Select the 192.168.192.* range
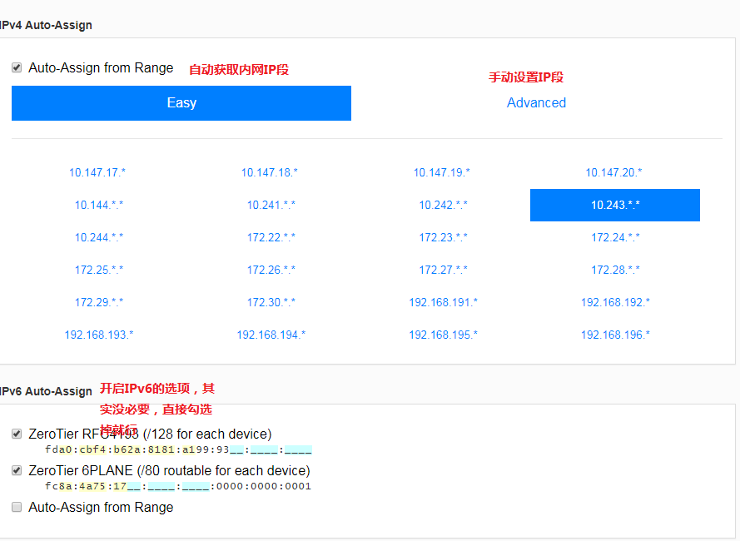 (615, 303)
